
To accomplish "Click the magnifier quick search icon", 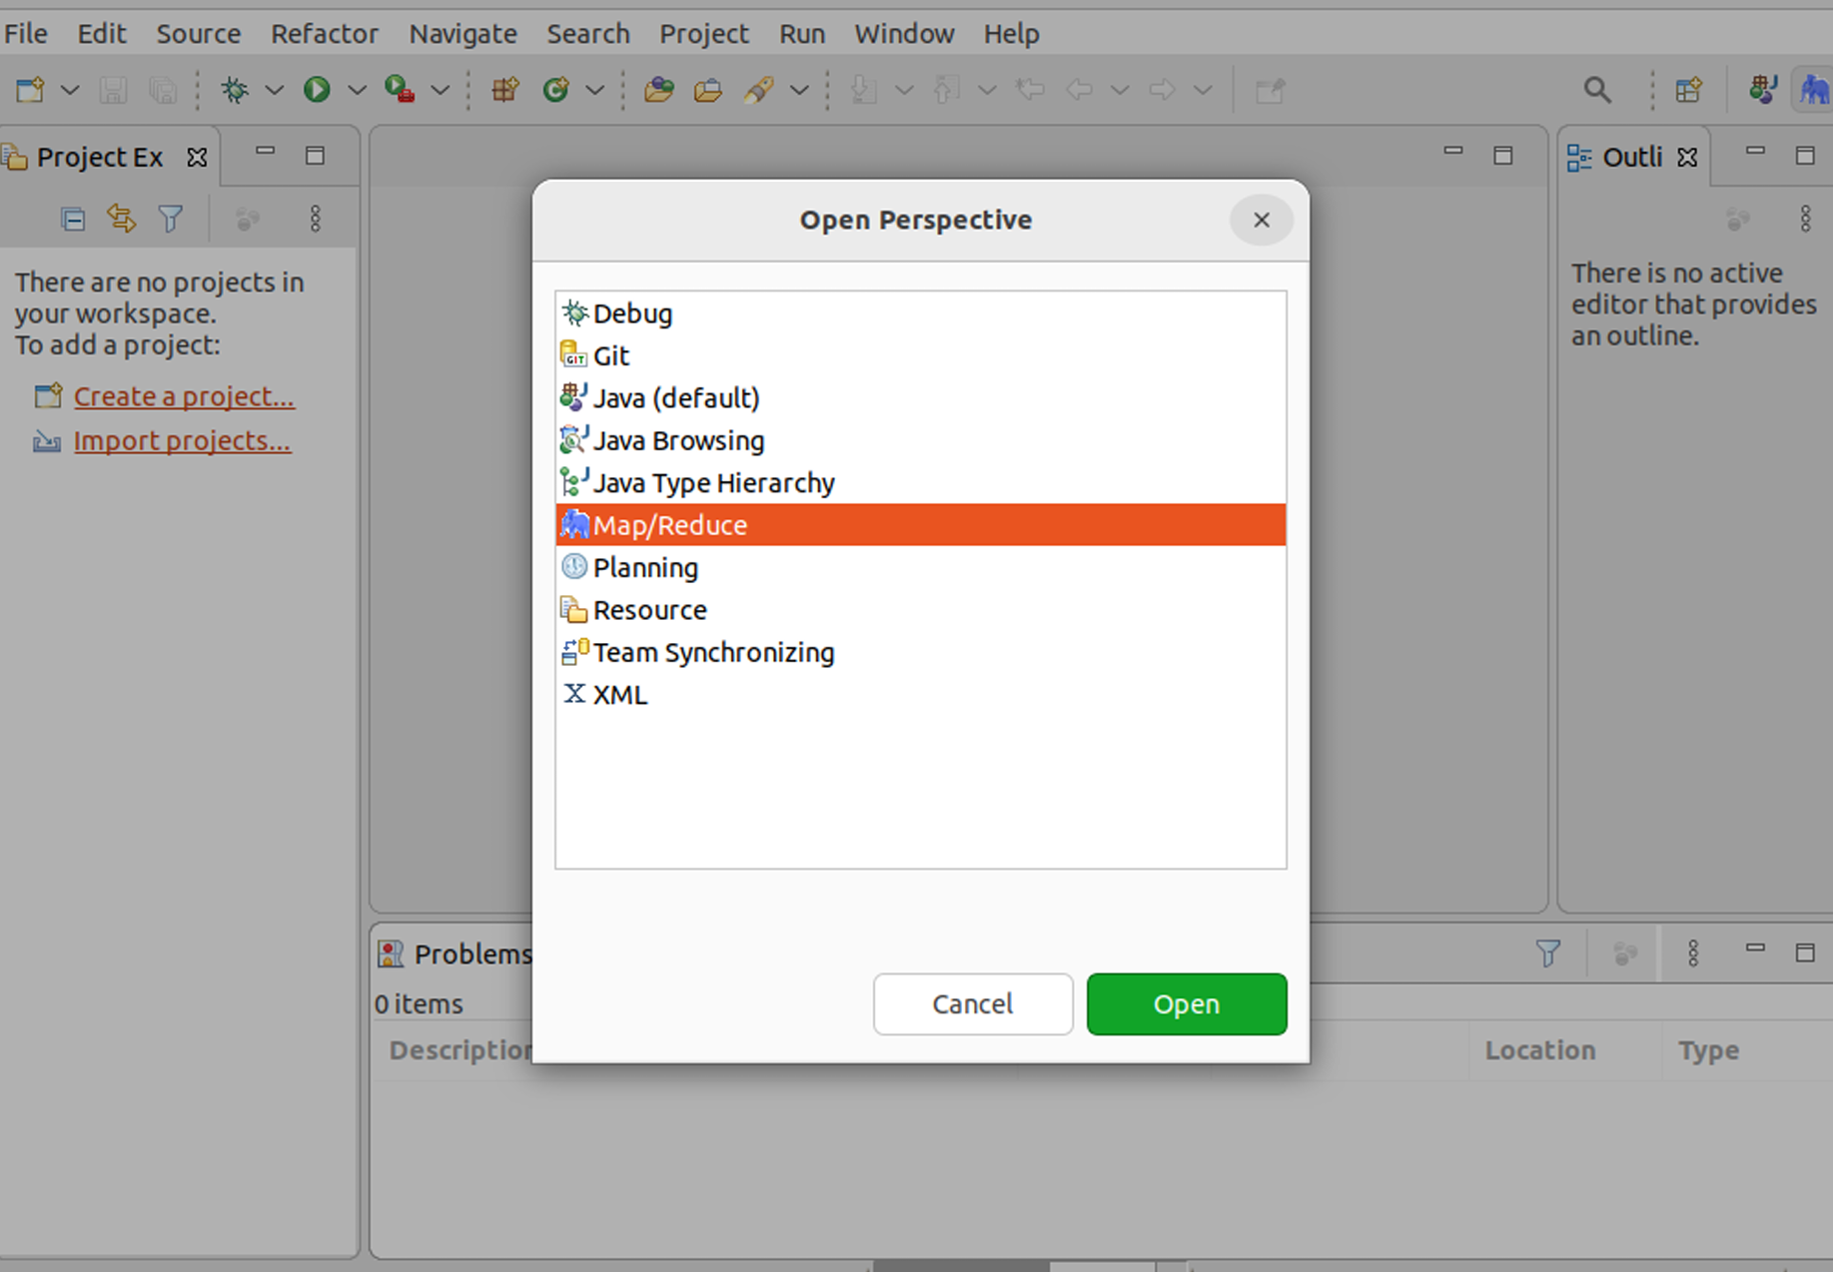I will [x=1597, y=90].
